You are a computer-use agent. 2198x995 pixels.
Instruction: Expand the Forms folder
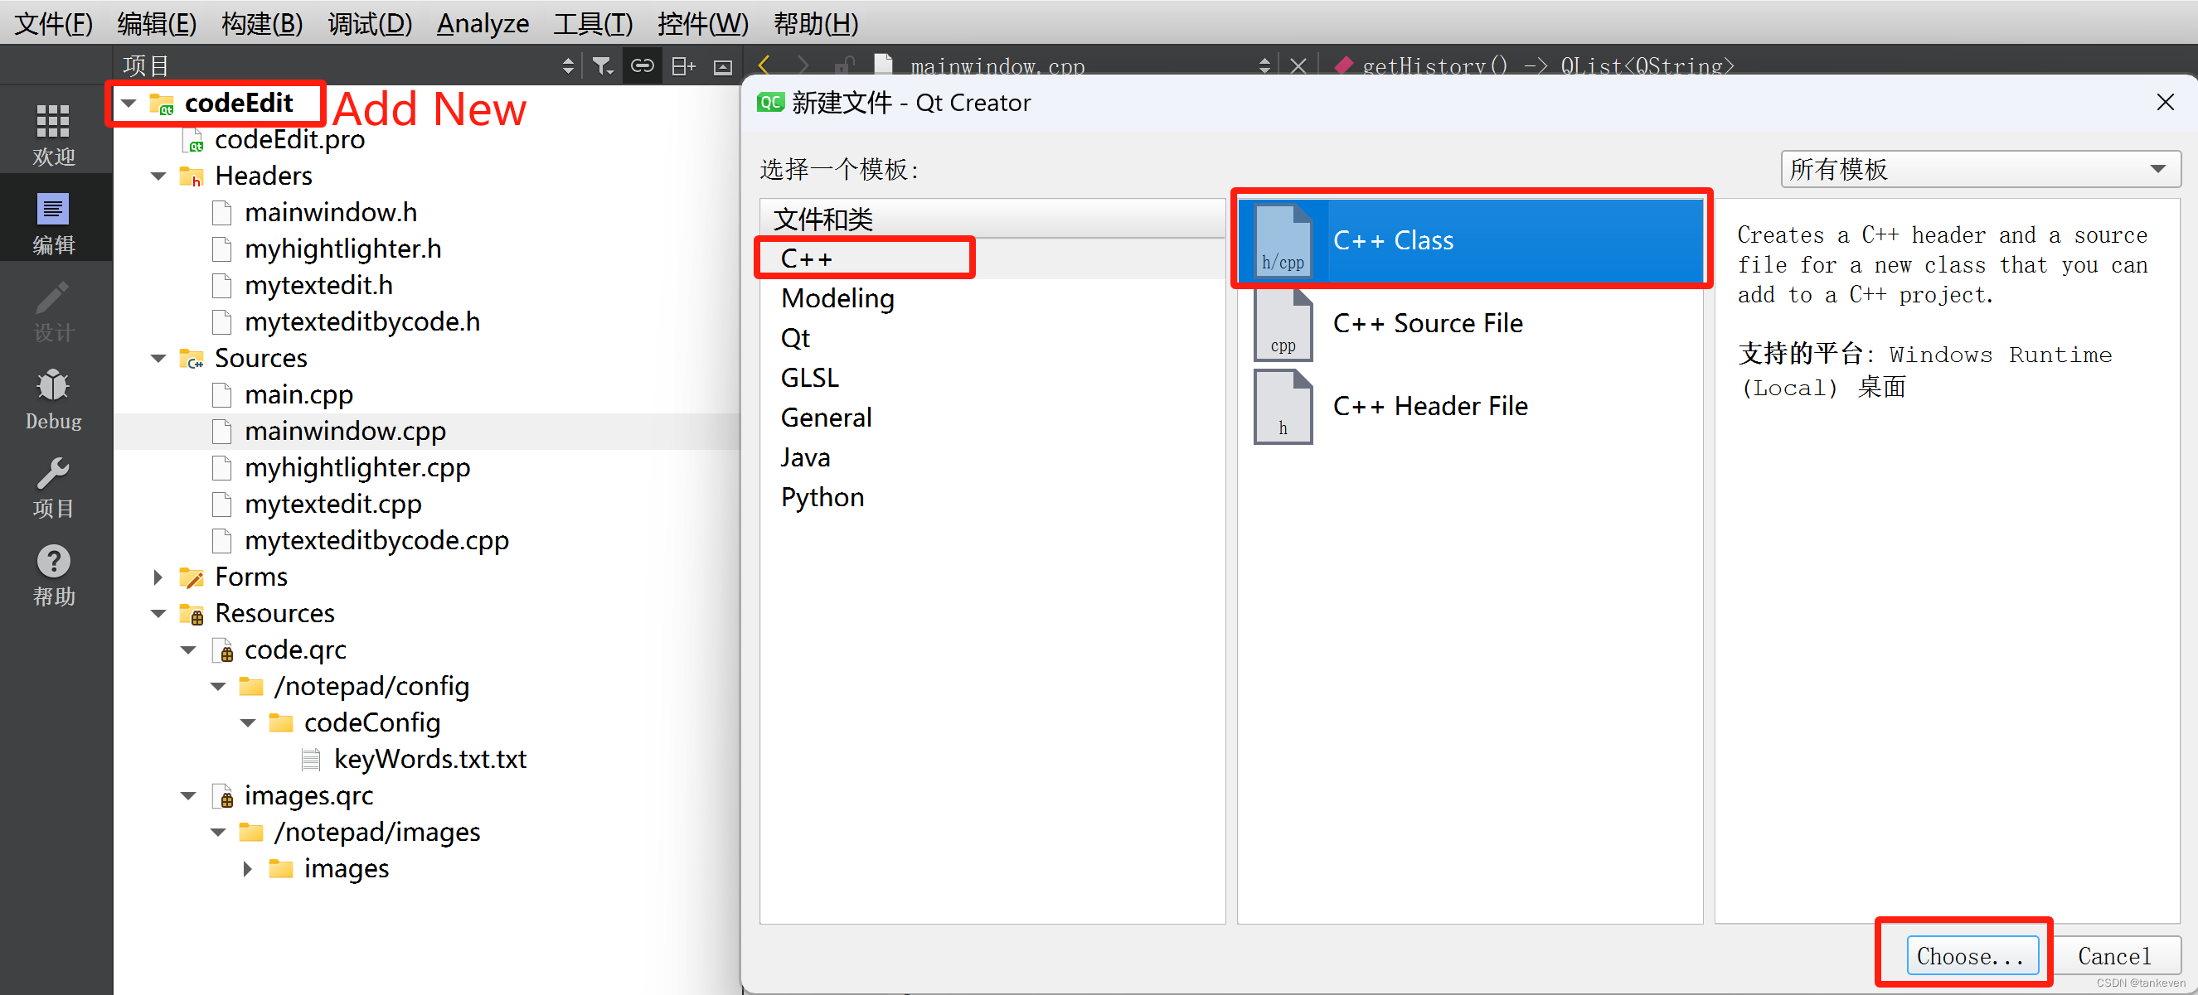[158, 577]
